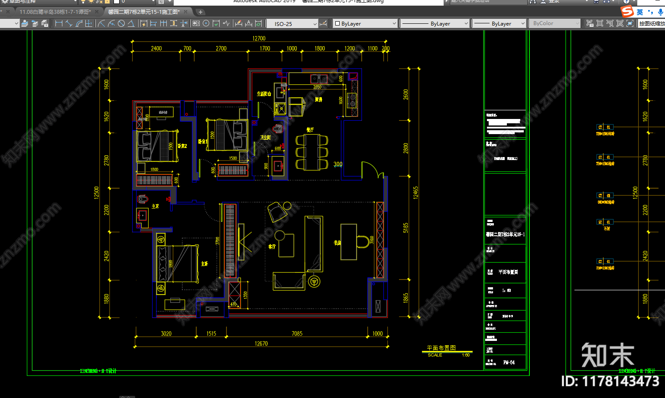Close the 馨园二期7栋2单元15-1施工图 tab
665x398 pixels.
(186, 12)
